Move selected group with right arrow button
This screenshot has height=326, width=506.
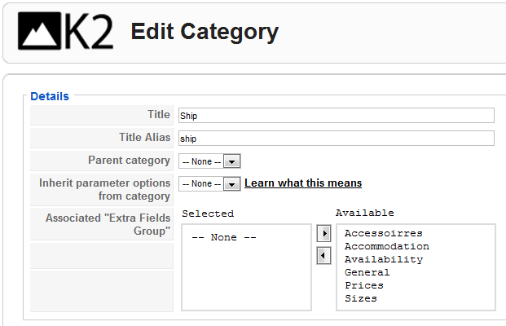(x=323, y=233)
